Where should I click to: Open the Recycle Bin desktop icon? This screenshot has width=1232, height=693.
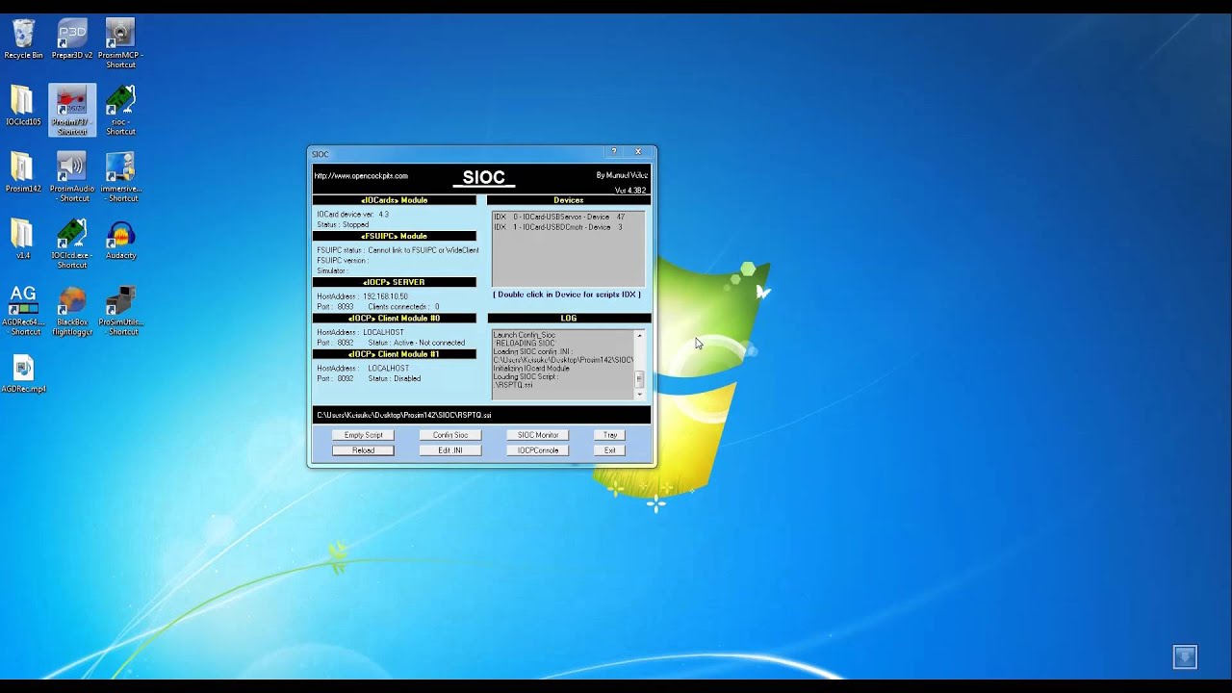click(23, 39)
